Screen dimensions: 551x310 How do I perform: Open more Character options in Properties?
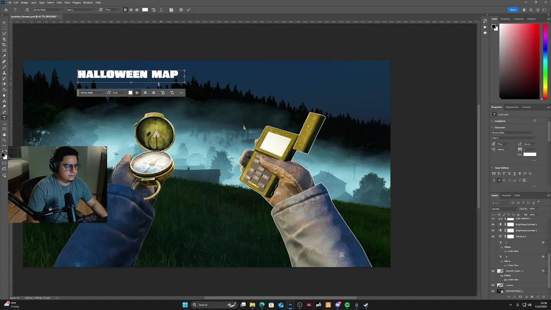pyautogui.click(x=534, y=160)
